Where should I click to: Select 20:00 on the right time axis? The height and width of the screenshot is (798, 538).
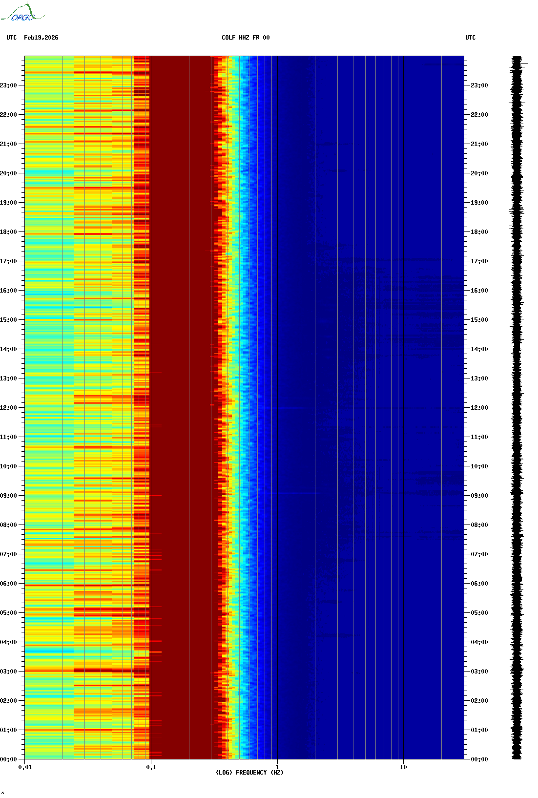click(x=479, y=173)
